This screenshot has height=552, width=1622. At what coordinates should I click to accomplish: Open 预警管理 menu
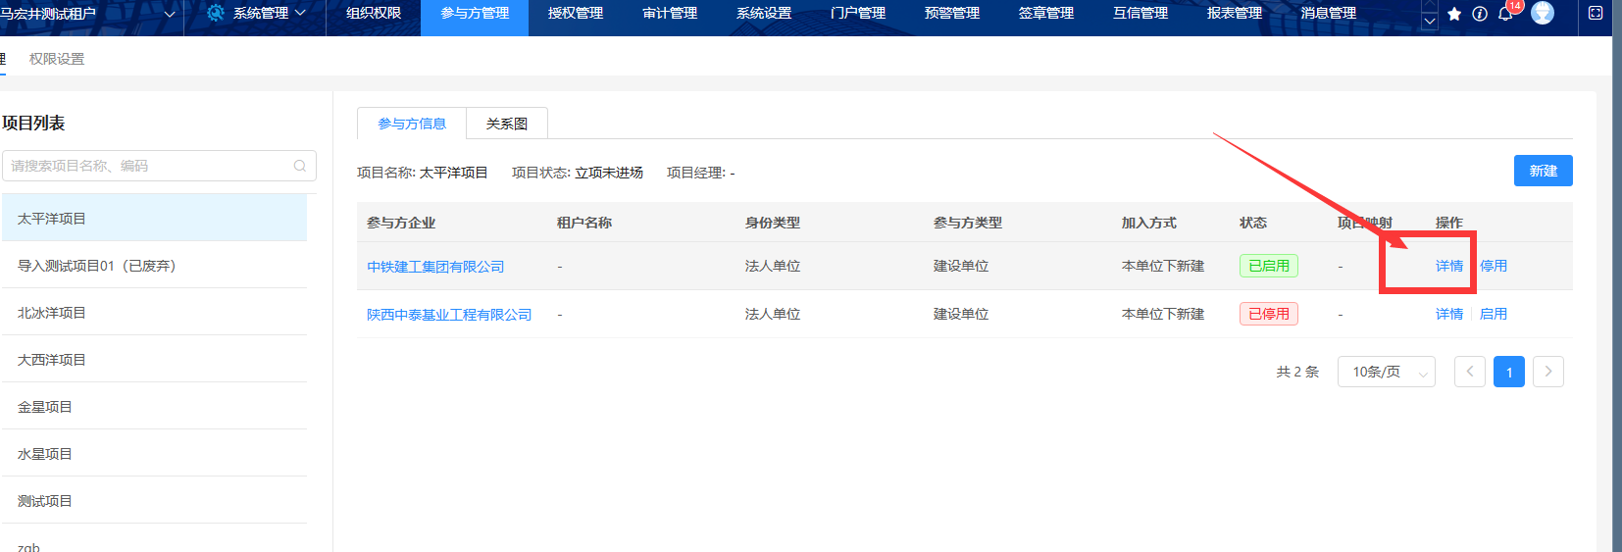point(952,13)
